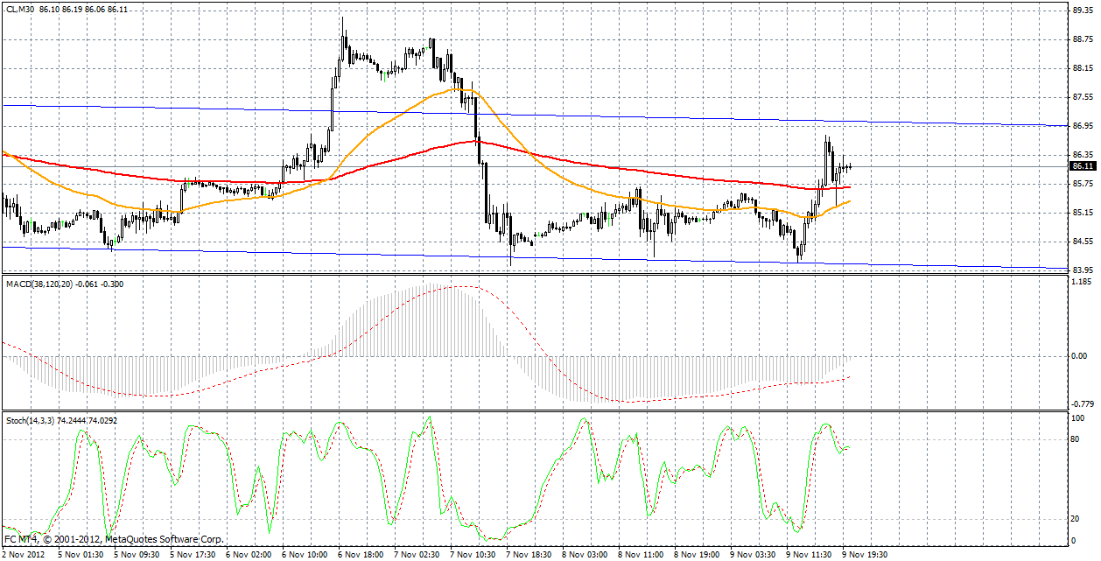Click the MACD(38,120,20) indicator label
This screenshot has height=561, width=1101.
[40, 284]
